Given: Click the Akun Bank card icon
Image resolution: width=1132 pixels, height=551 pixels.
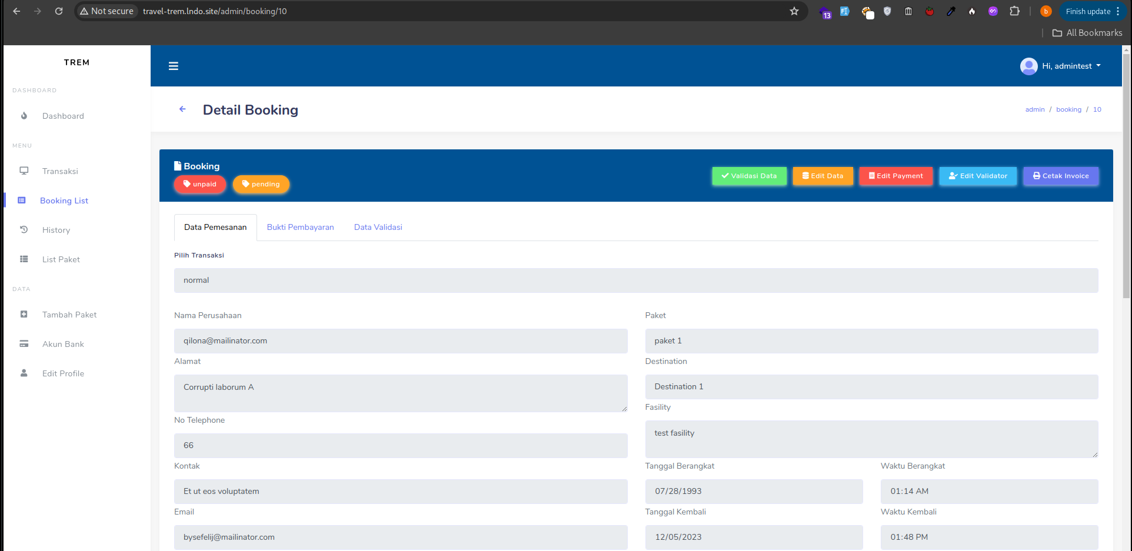Looking at the screenshot, I should pos(24,344).
